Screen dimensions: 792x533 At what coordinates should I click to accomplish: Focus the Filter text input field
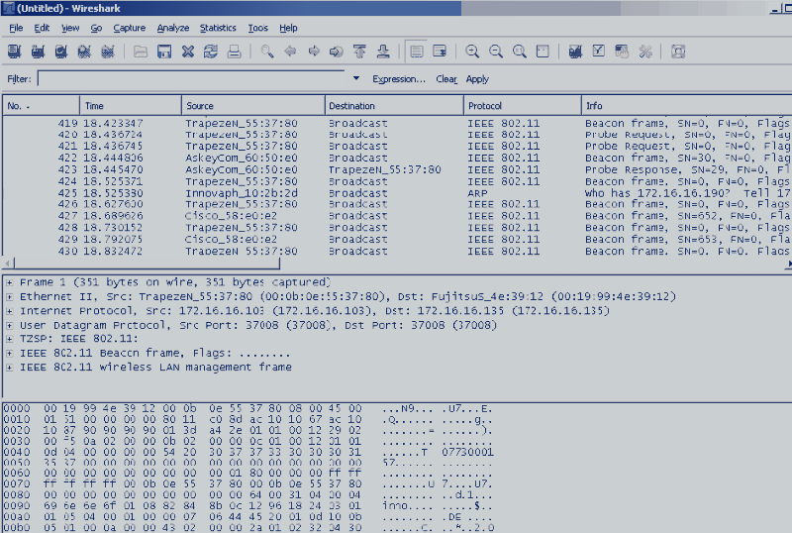[x=192, y=78]
